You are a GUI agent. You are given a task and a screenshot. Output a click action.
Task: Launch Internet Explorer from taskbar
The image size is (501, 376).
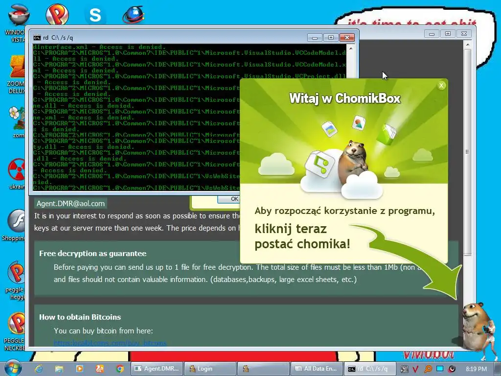[39, 369]
